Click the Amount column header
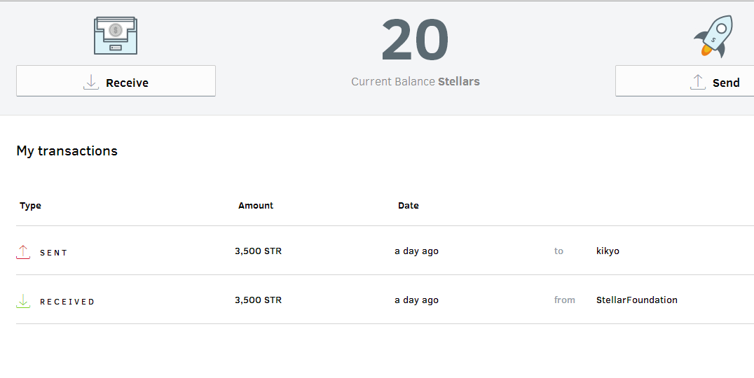The height and width of the screenshot is (378, 754). click(x=256, y=206)
